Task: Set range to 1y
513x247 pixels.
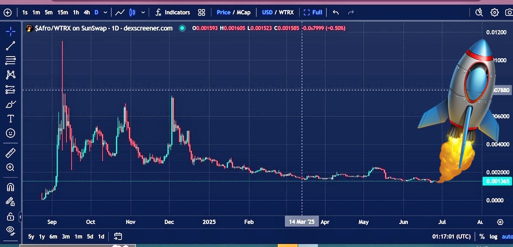Action: pyautogui.click(x=42, y=236)
